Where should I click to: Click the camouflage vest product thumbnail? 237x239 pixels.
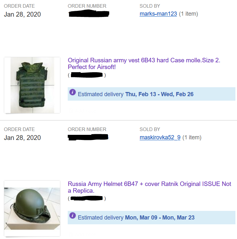tap(32, 85)
